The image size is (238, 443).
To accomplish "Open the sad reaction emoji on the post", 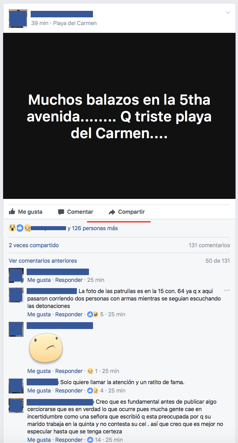I will tap(27, 228).
